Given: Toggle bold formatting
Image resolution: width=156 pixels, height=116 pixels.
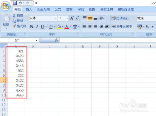Looking at the screenshot, I should tap(32, 27).
